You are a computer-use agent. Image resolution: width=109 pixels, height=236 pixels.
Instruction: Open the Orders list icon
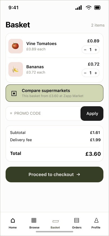[x=77, y=220]
